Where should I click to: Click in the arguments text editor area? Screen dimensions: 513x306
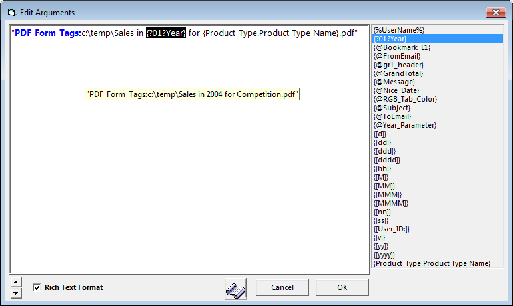(x=189, y=150)
